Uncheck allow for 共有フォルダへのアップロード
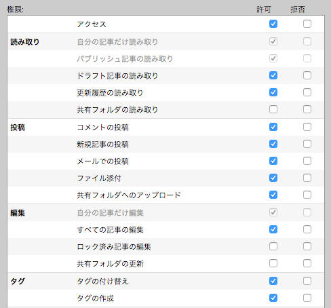This screenshot has height=308, width=331. tap(273, 195)
